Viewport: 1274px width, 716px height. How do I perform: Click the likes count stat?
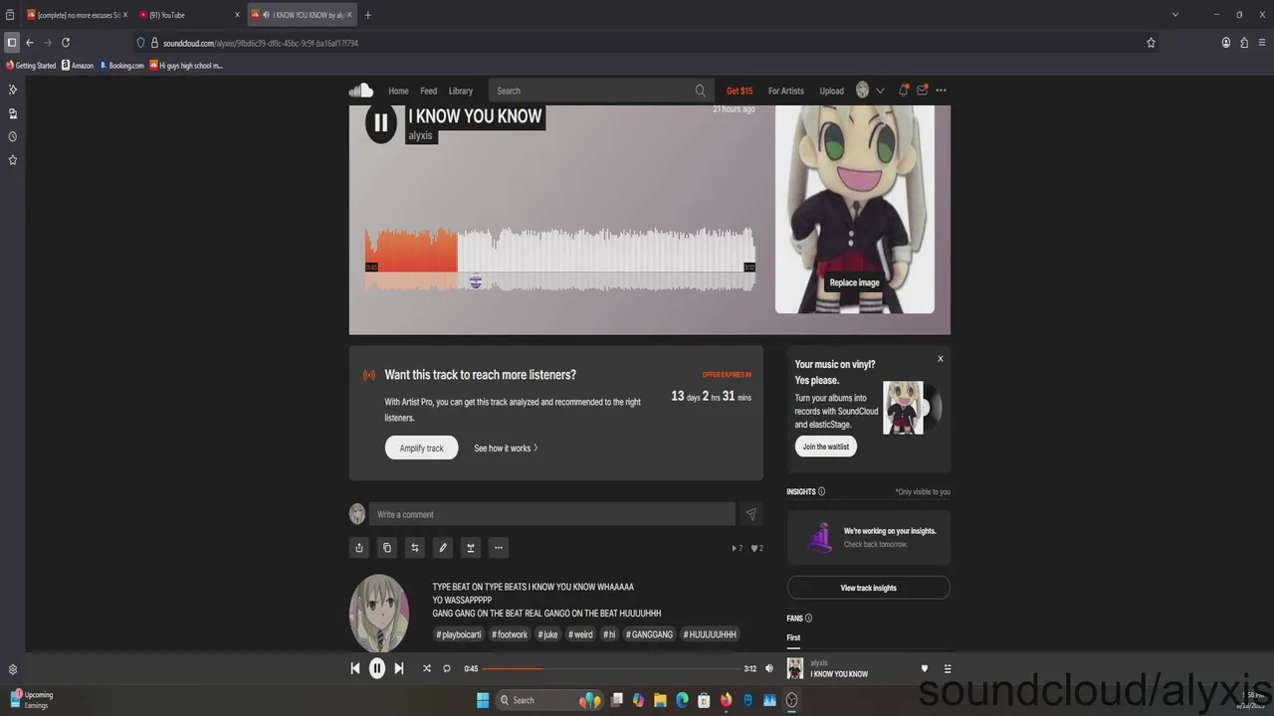point(757,548)
